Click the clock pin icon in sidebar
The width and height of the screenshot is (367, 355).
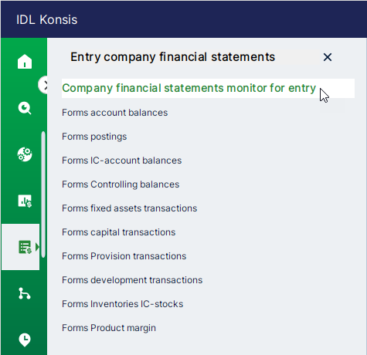point(25,340)
